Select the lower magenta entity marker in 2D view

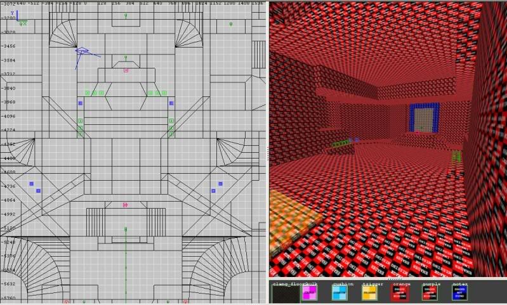[x=125, y=205]
